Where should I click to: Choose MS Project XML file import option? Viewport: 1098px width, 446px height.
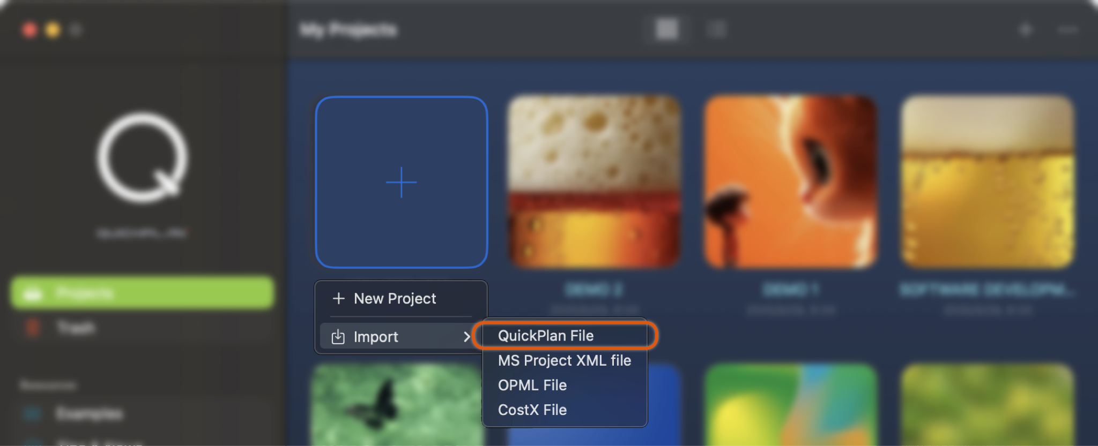[564, 360]
